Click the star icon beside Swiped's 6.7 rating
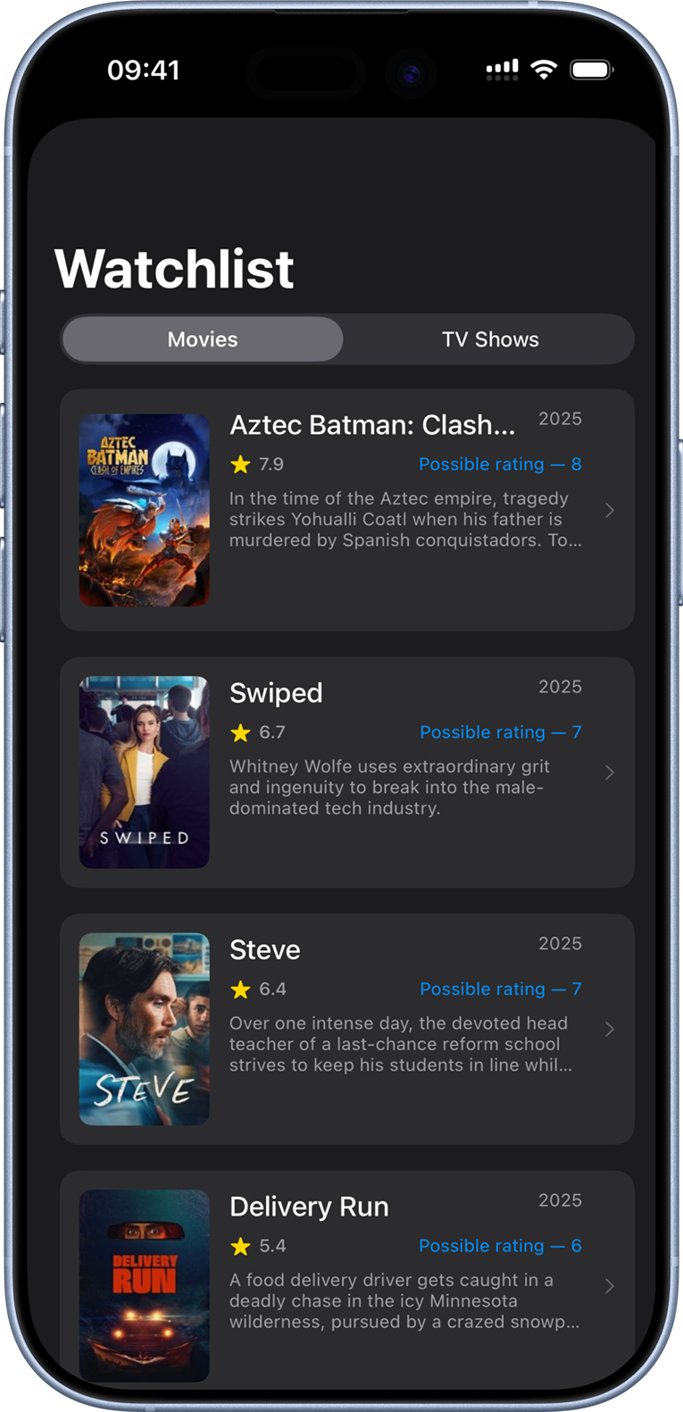 pos(240,732)
